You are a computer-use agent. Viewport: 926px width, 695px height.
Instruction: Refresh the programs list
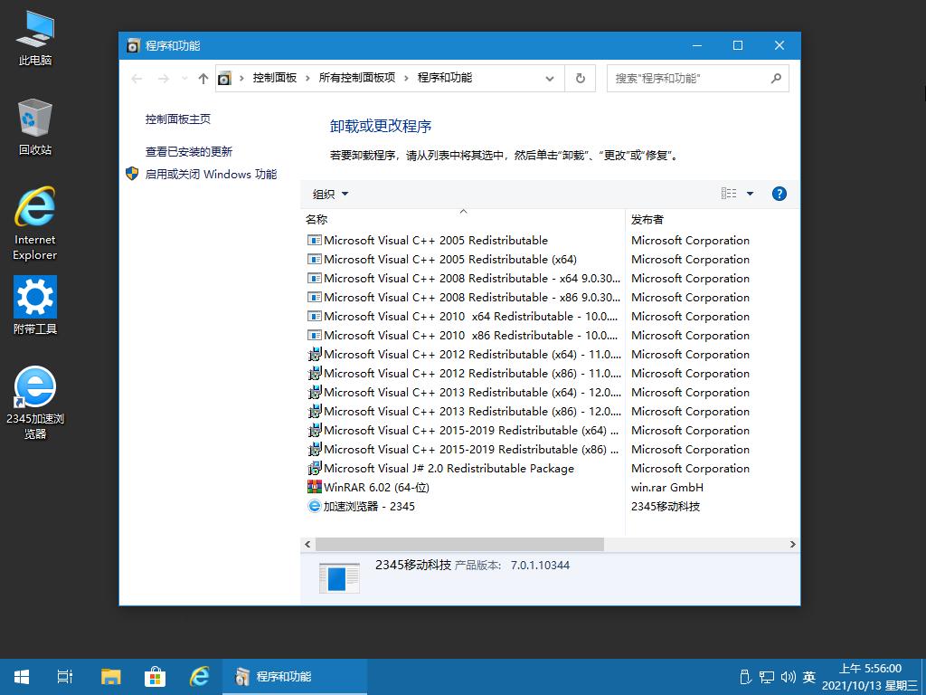[580, 78]
